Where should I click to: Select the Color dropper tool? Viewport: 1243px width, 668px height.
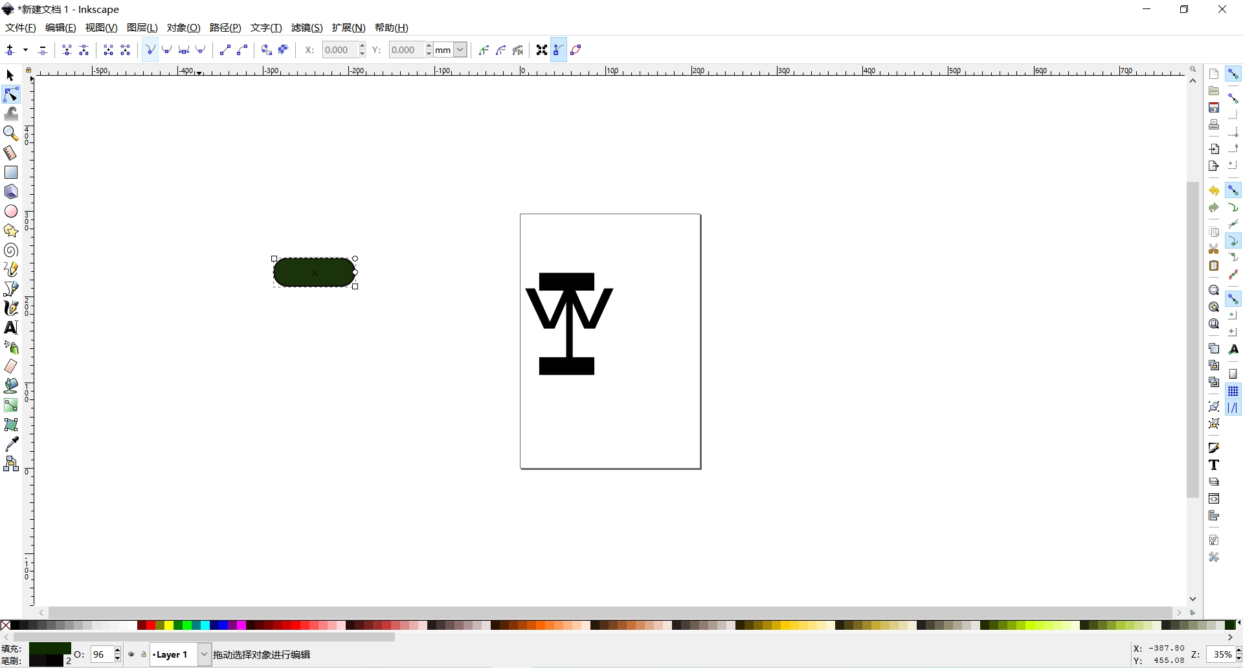[x=11, y=444]
